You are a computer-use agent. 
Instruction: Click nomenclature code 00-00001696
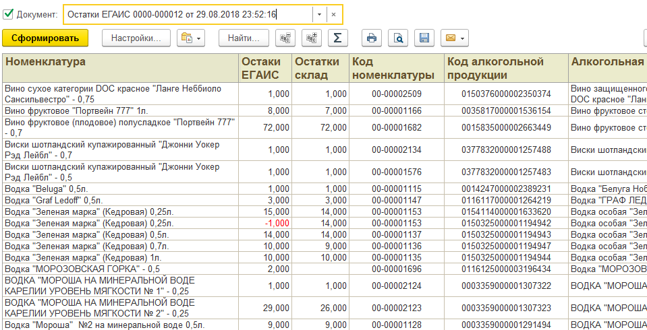[x=397, y=269]
